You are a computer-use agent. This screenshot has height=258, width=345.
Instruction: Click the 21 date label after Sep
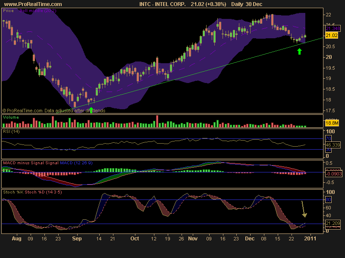(113, 239)
